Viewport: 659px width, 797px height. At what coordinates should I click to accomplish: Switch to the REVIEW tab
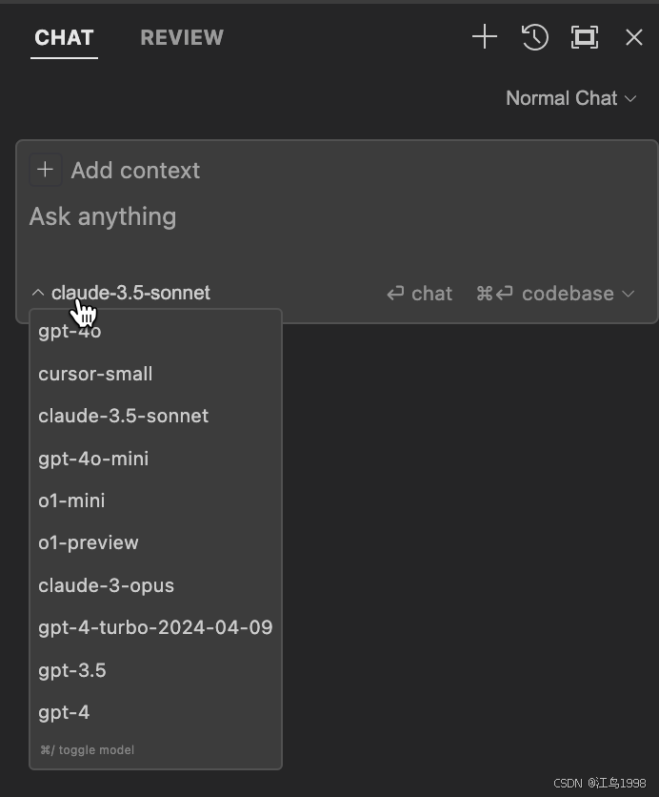pos(182,37)
